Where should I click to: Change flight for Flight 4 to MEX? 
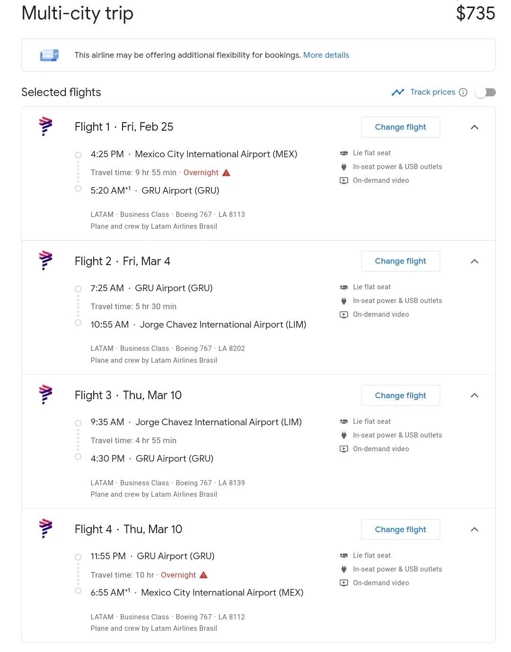400,529
